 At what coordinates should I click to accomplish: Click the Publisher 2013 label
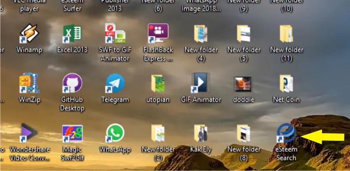[115, 6]
